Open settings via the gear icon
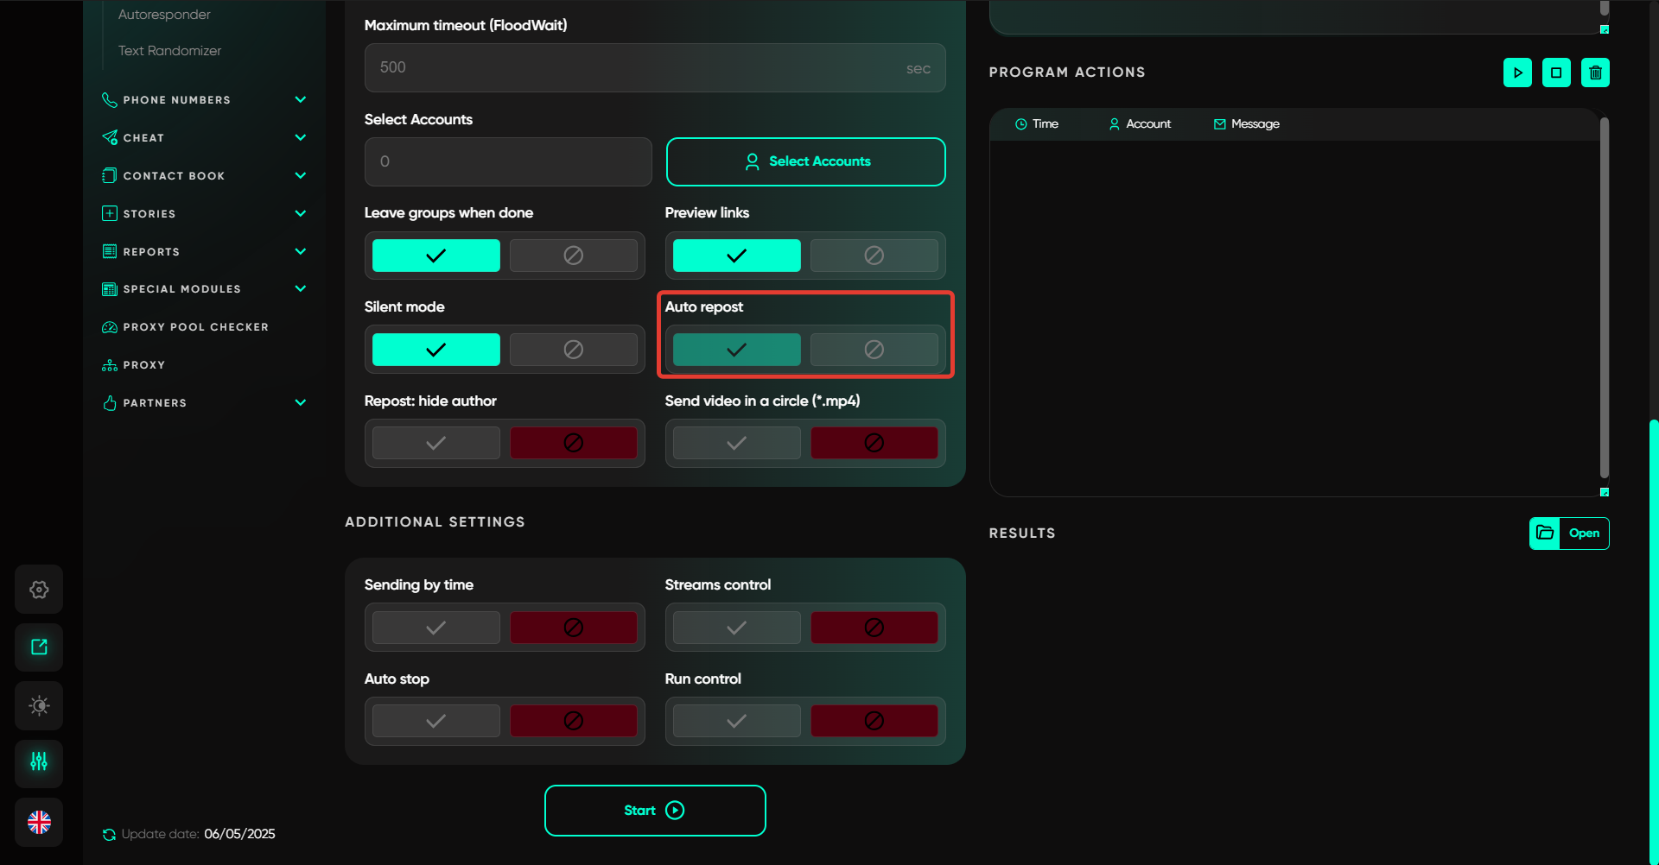 point(39,590)
